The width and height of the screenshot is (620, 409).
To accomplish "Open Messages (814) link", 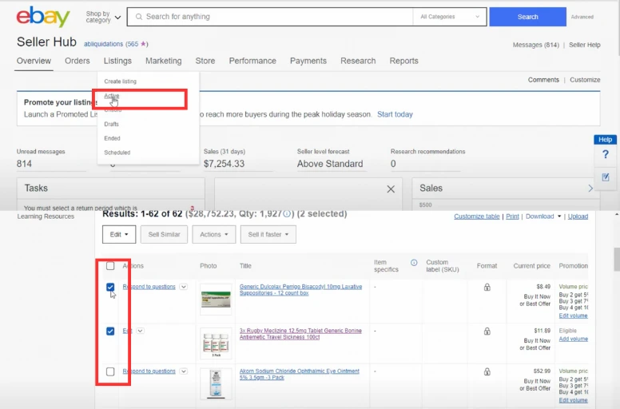I will point(536,45).
